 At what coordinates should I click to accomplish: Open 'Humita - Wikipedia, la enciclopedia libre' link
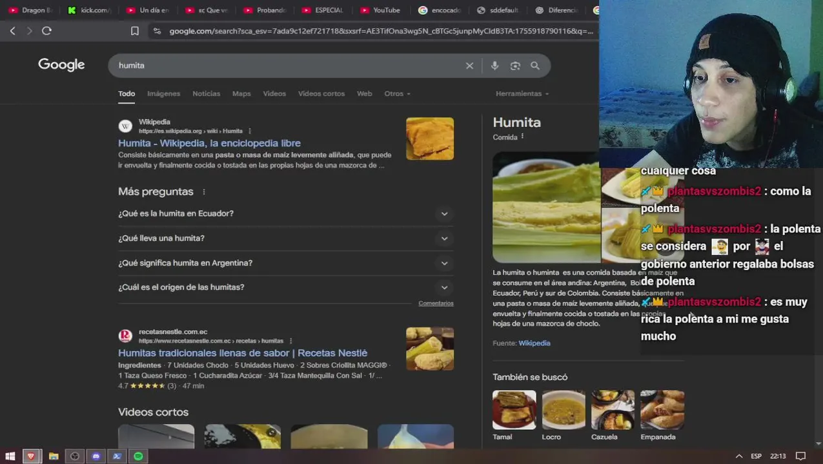tap(209, 143)
